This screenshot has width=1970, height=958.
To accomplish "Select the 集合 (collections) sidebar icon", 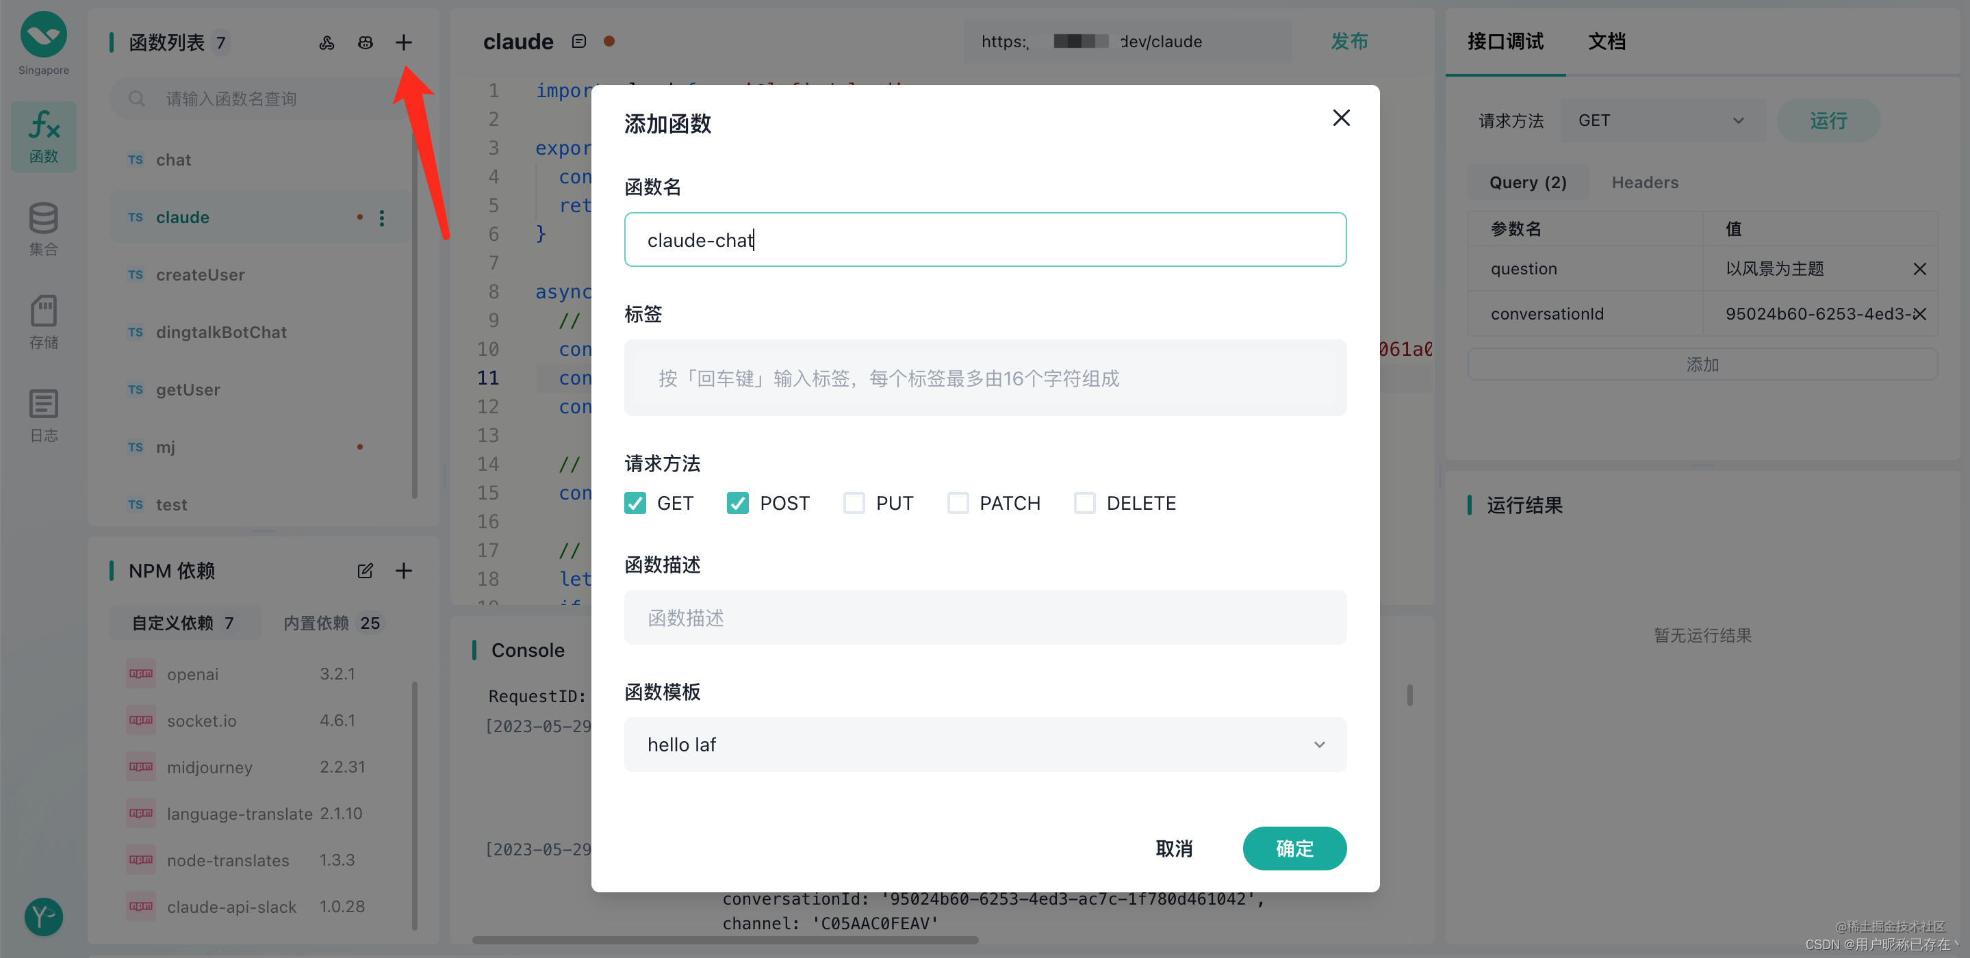I will [44, 227].
